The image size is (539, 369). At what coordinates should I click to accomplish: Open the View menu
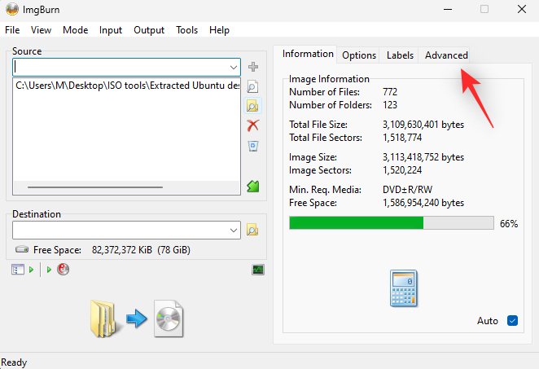pyautogui.click(x=41, y=30)
